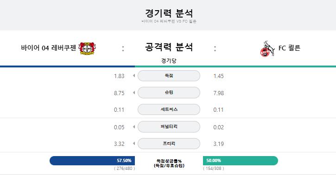The image size is (336, 175).
Task: Click the arrow beside the 프리킥 pill
Action: point(134,144)
